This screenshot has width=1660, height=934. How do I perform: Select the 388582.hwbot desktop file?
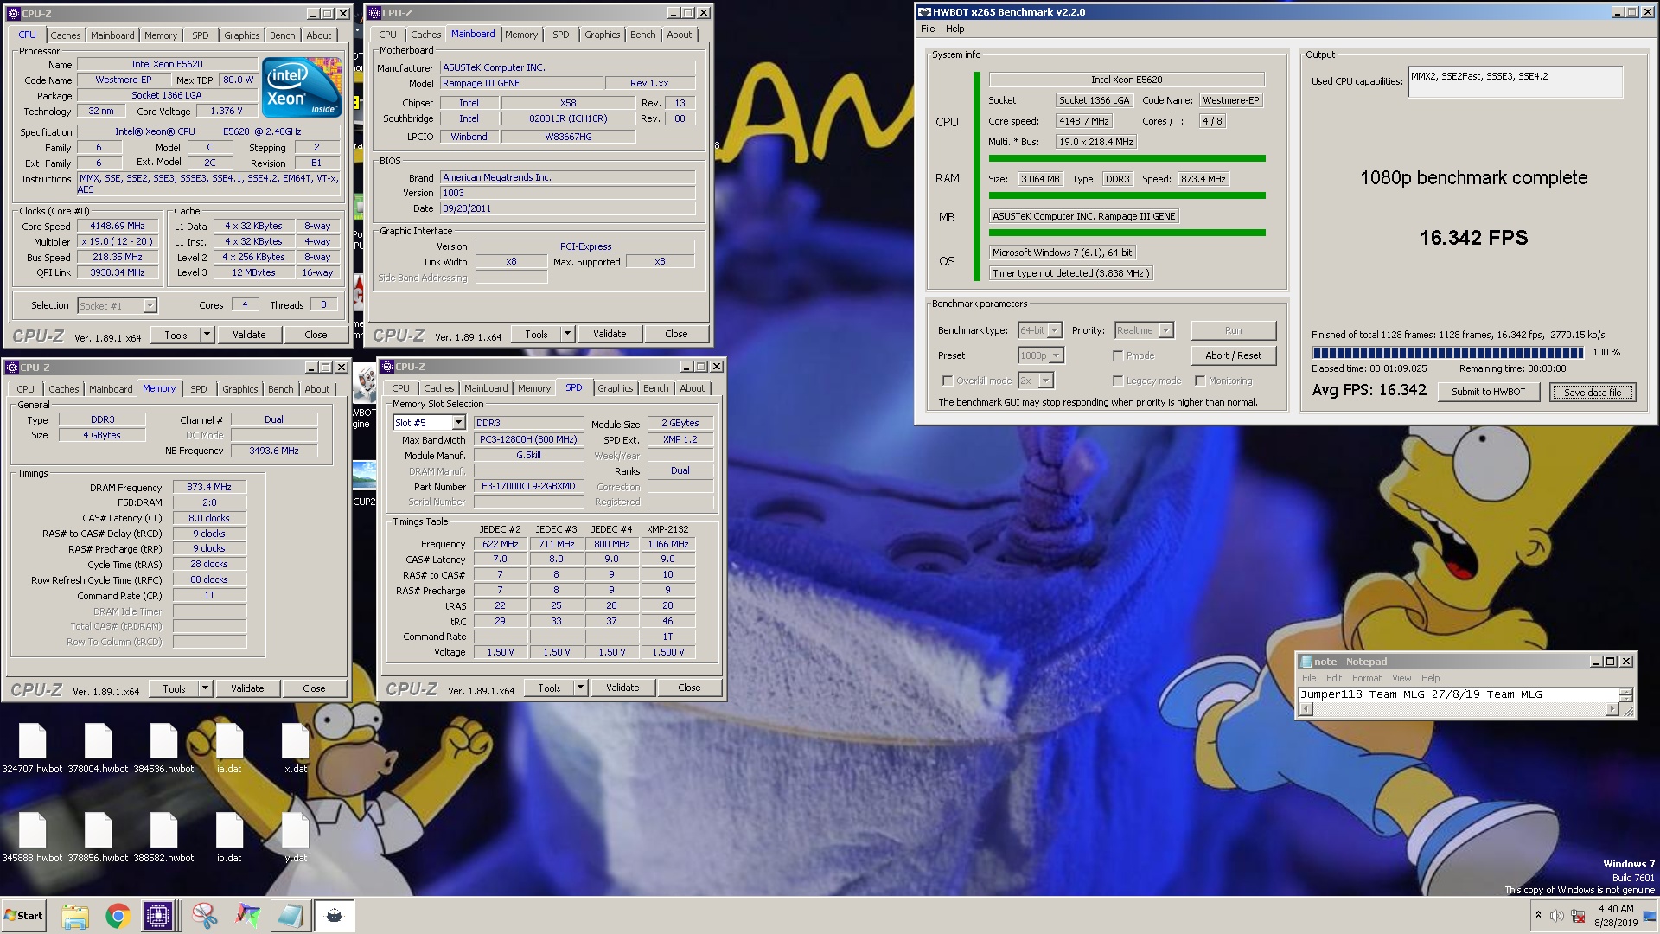(163, 837)
